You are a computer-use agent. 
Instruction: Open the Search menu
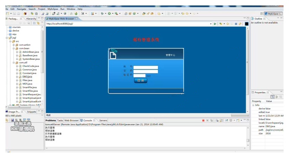(x=32, y=9)
